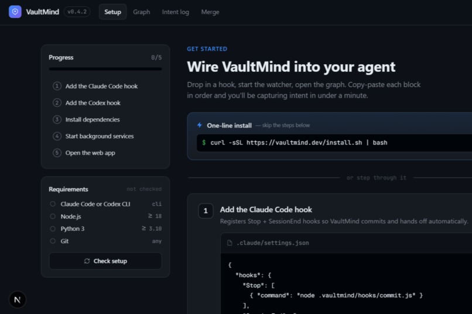Viewport: 472px width, 314px height.
Task: Click the "Stop" key line in JSON
Action: (x=259, y=285)
